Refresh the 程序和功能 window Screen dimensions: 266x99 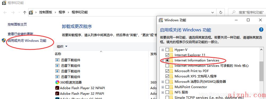click(221, 12)
